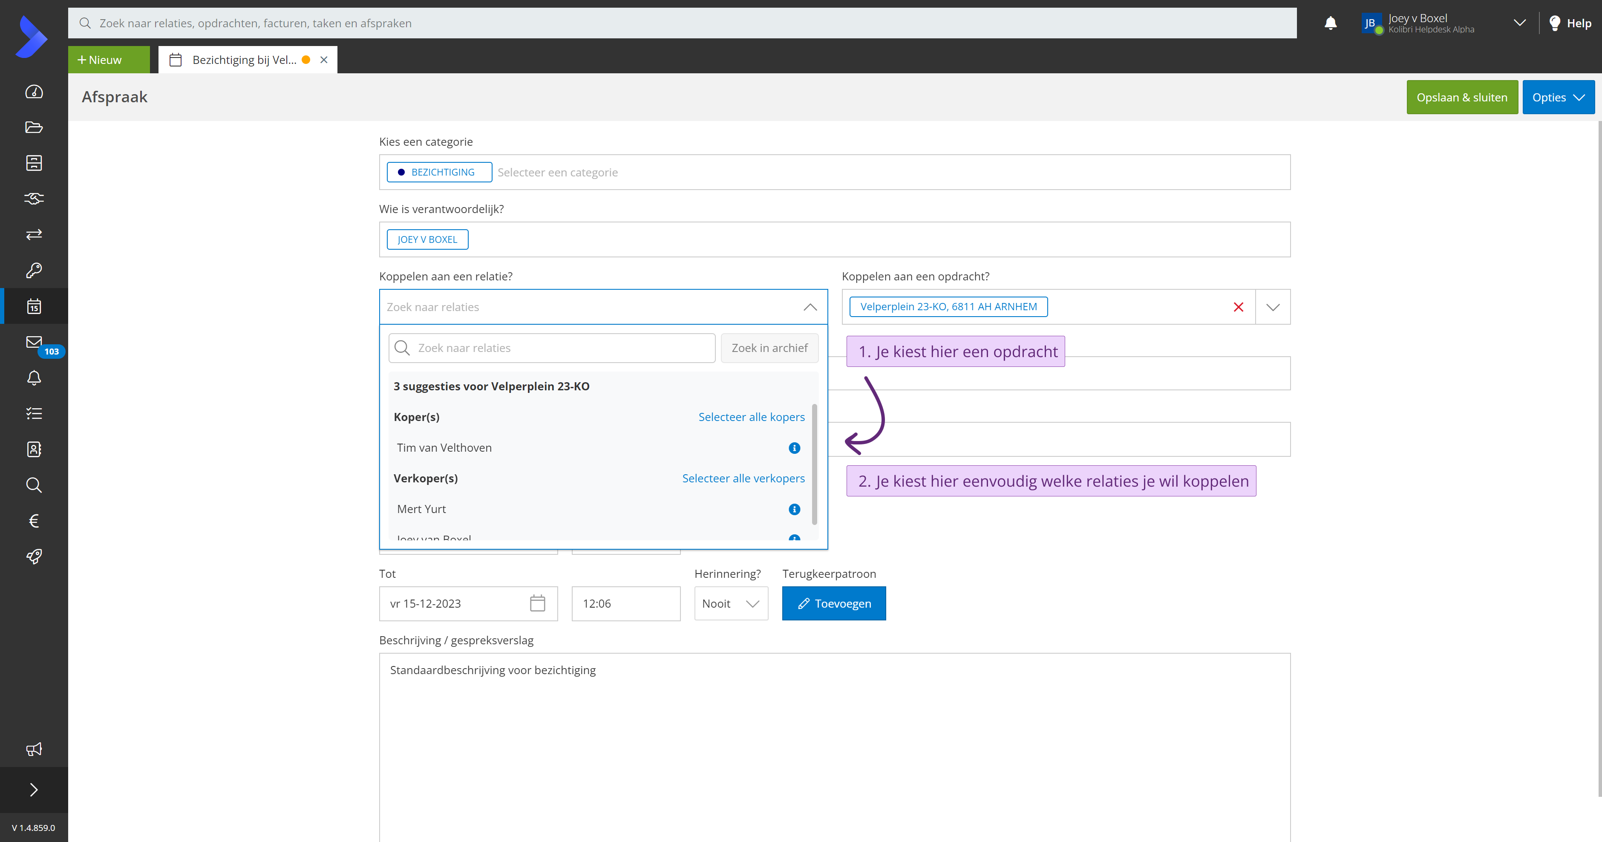Screen dimensions: 1602x842
Task: Expand the Koppelen aan een opdracht dropdown
Action: (x=1272, y=307)
